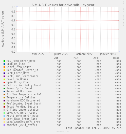Screen dimensions: 126x134
Task: Click the red Spin_Retry_Count legend swatch
Action: [x=4, y=82]
